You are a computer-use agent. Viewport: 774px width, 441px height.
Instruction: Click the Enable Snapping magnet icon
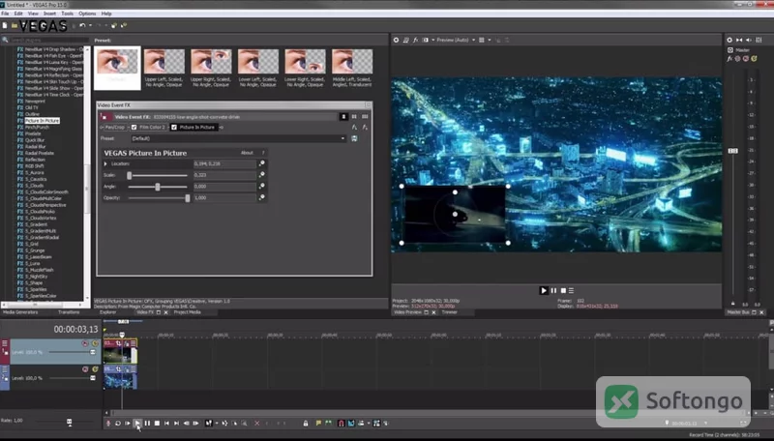(x=341, y=424)
